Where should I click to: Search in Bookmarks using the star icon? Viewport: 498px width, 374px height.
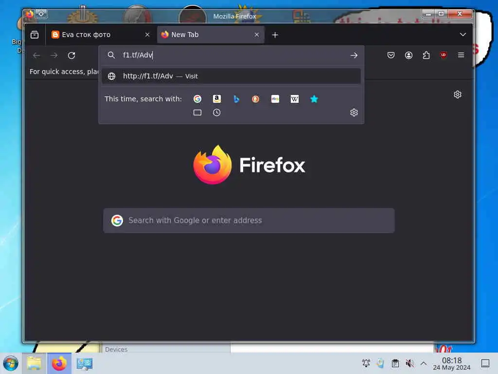point(314,99)
